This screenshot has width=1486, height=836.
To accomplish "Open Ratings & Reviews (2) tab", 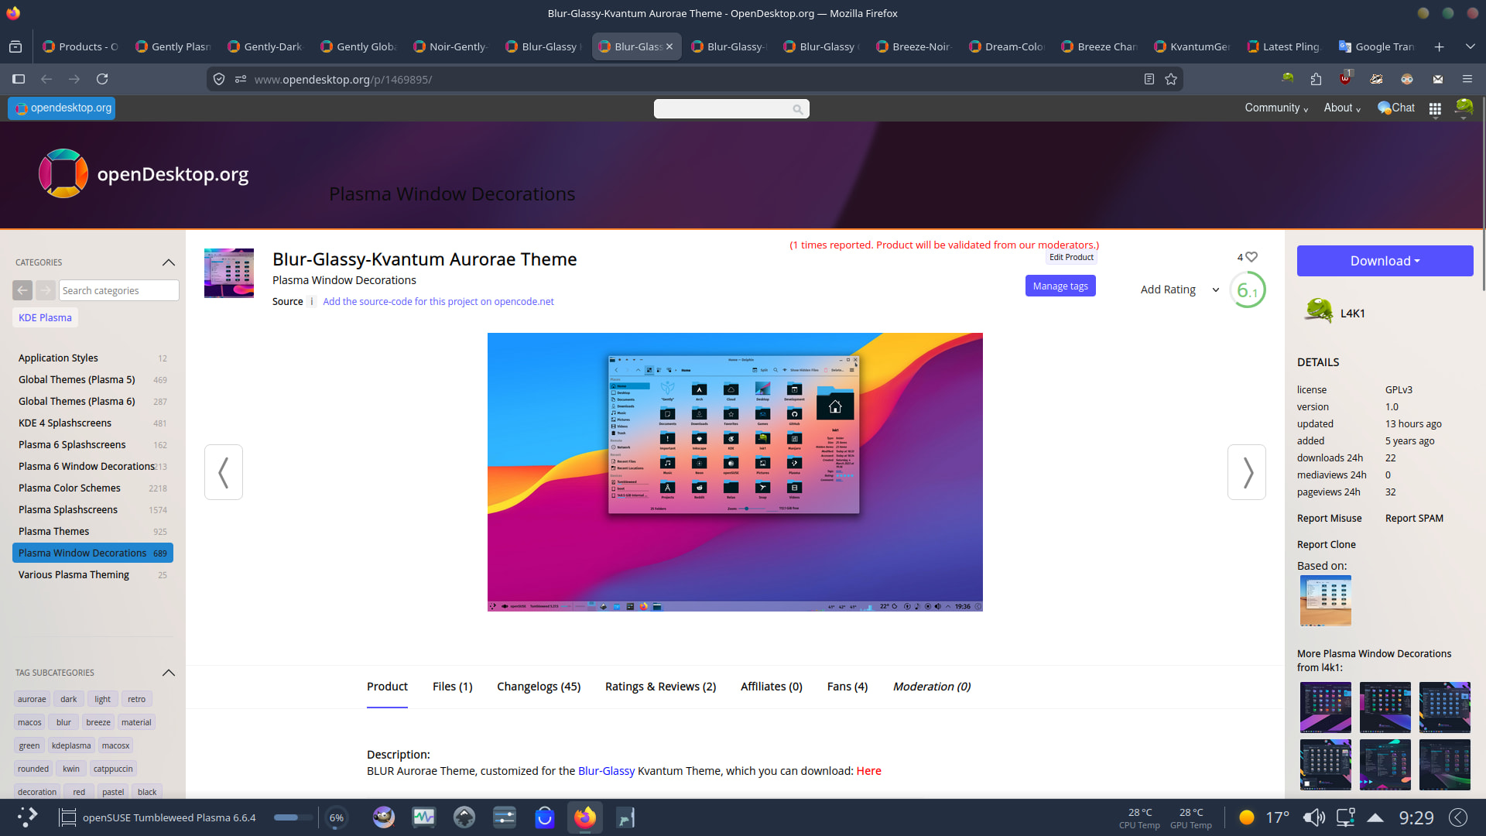I will click(x=660, y=687).
